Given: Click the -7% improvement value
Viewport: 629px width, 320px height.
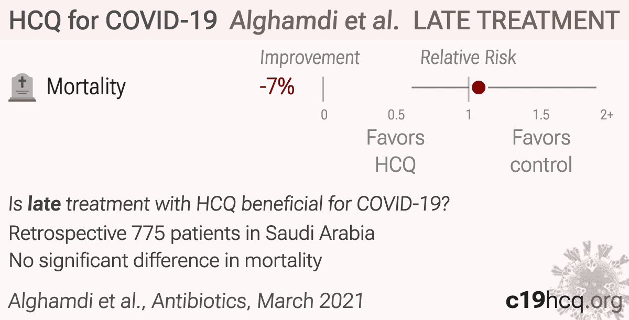Looking at the screenshot, I should 277,87.
